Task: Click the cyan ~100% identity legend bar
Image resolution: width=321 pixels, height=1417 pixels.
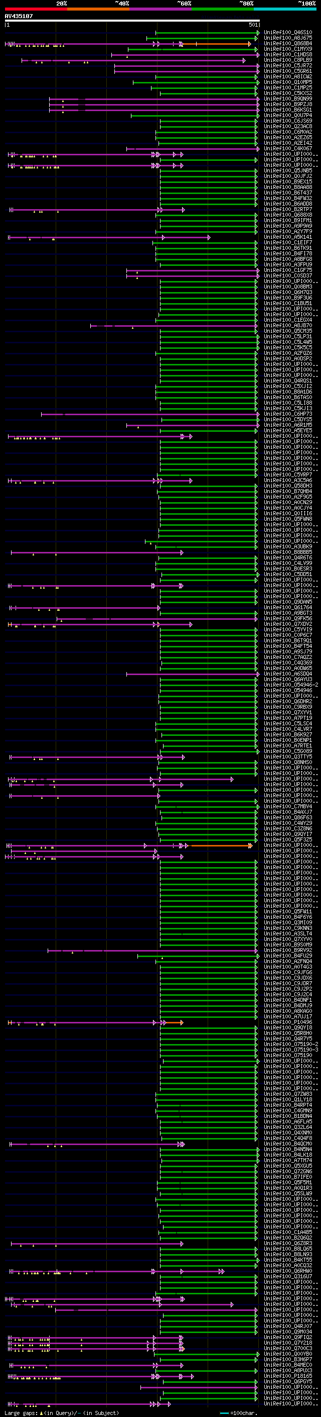Action: click(x=285, y=9)
